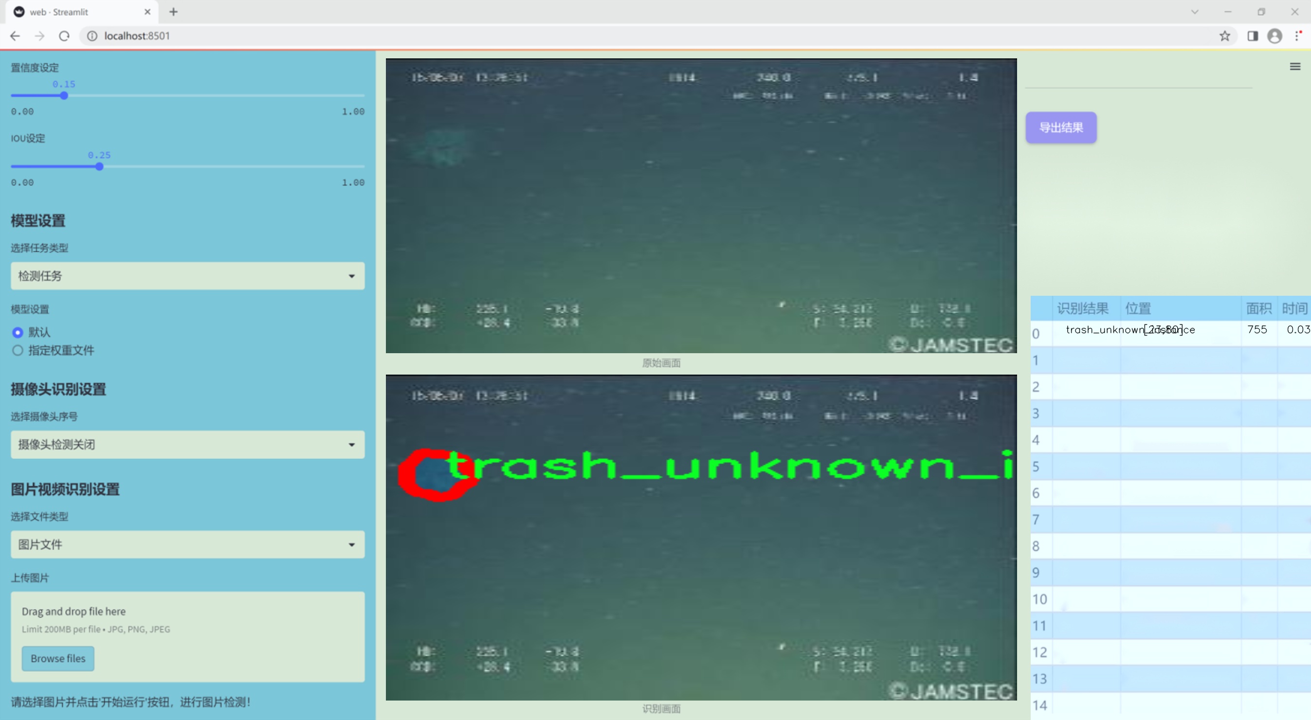Open the Streamlit hamburger menu
The height and width of the screenshot is (720, 1311).
tap(1295, 67)
